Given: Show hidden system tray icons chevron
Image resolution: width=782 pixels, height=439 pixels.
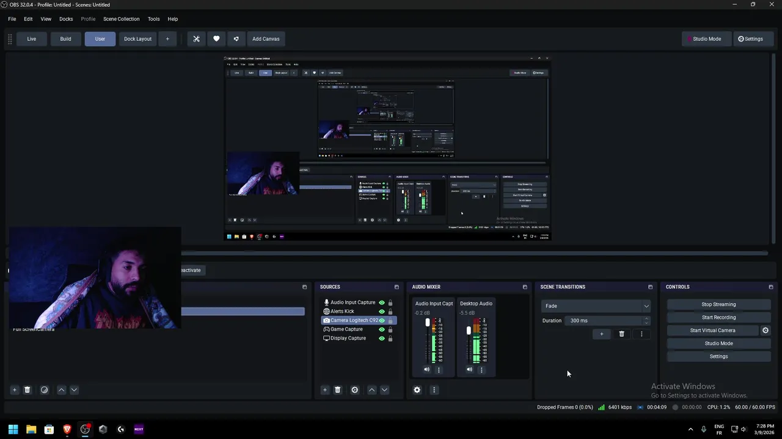Looking at the screenshot, I should [x=690, y=429].
